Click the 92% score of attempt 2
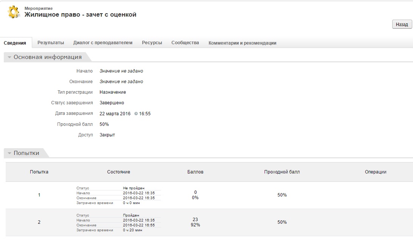The width and height of the screenshot is (413, 240). click(x=195, y=225)
